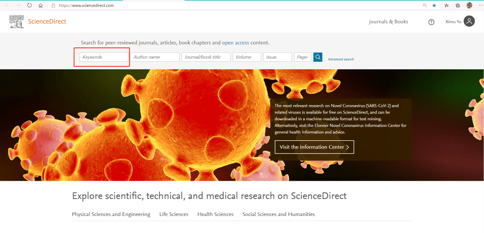
Task: Switch to the Health Sciences tab
Action: [x=215, y=214]
